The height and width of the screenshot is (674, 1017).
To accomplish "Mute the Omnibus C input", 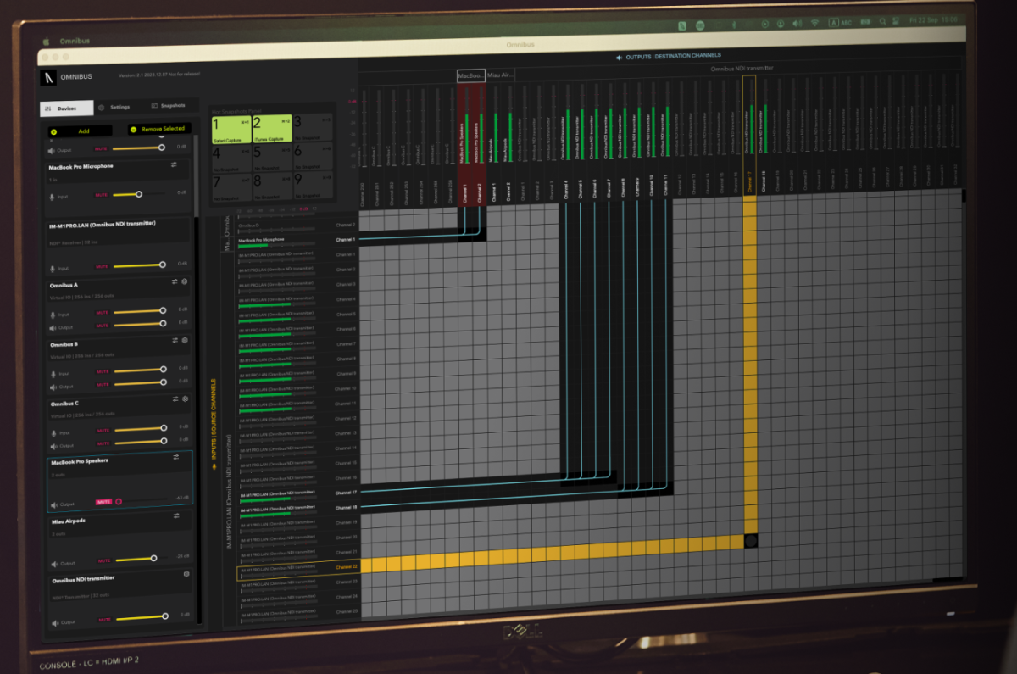I will (x=104, y=432).
